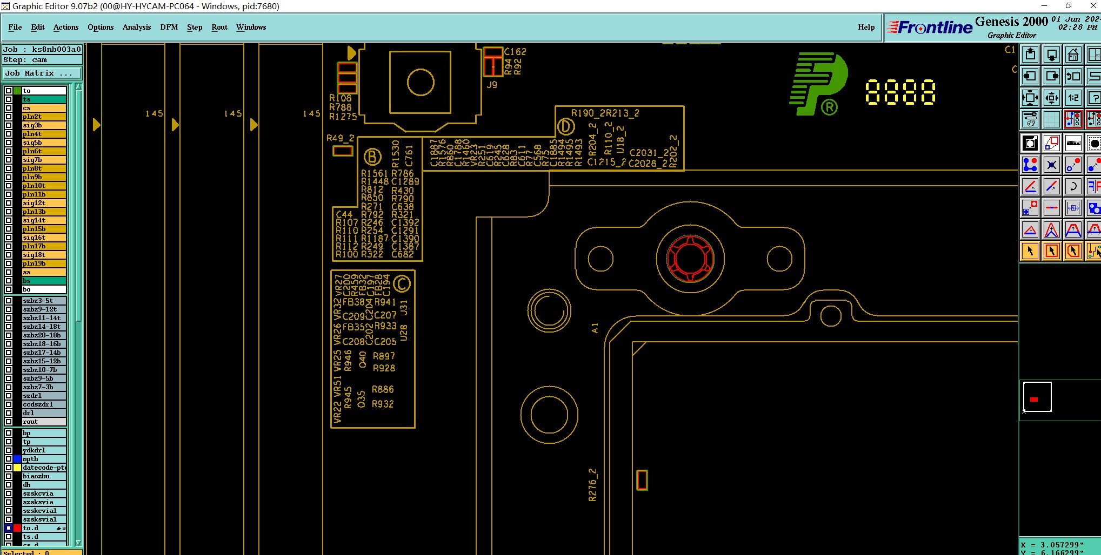Viewport: 1101px width, 555px height.
Task: Click the dimension between bars icon
Action: coord(1073,208)
